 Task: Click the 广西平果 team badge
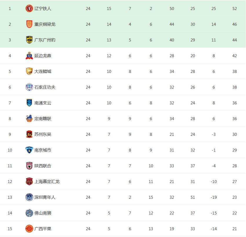(29, 229)
